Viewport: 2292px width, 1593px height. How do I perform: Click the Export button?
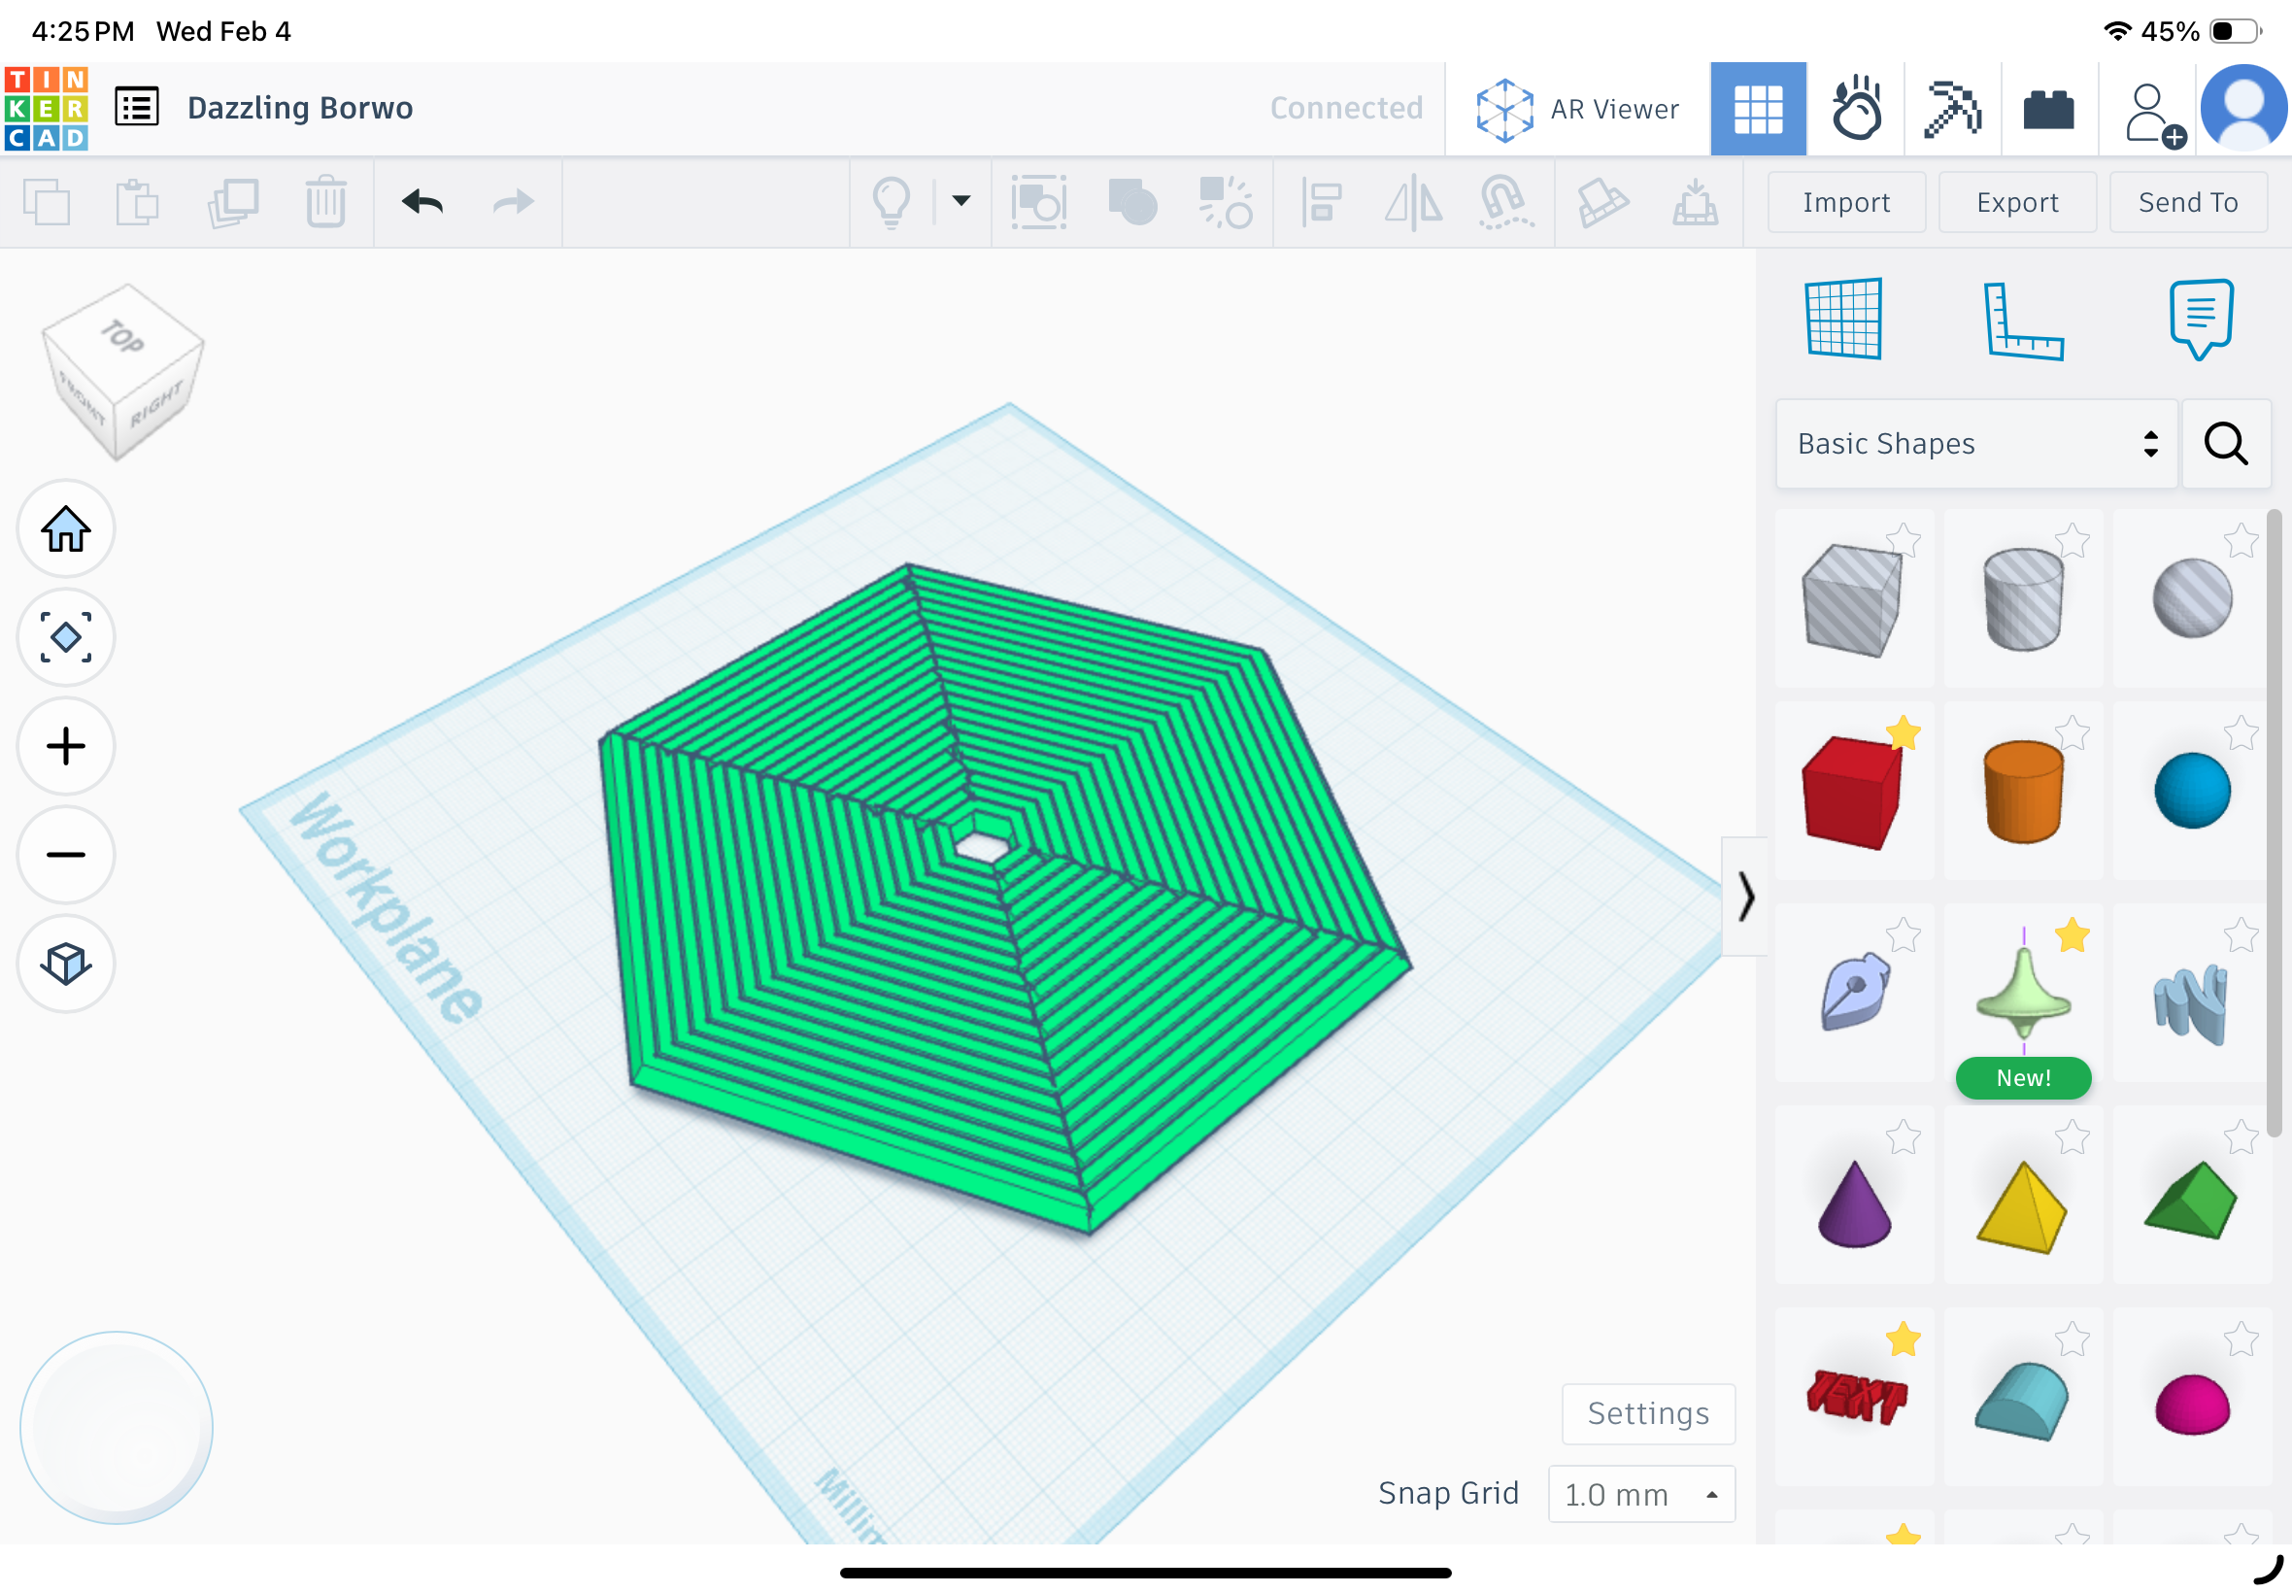pyautogui.click(x=2016, y=203)
